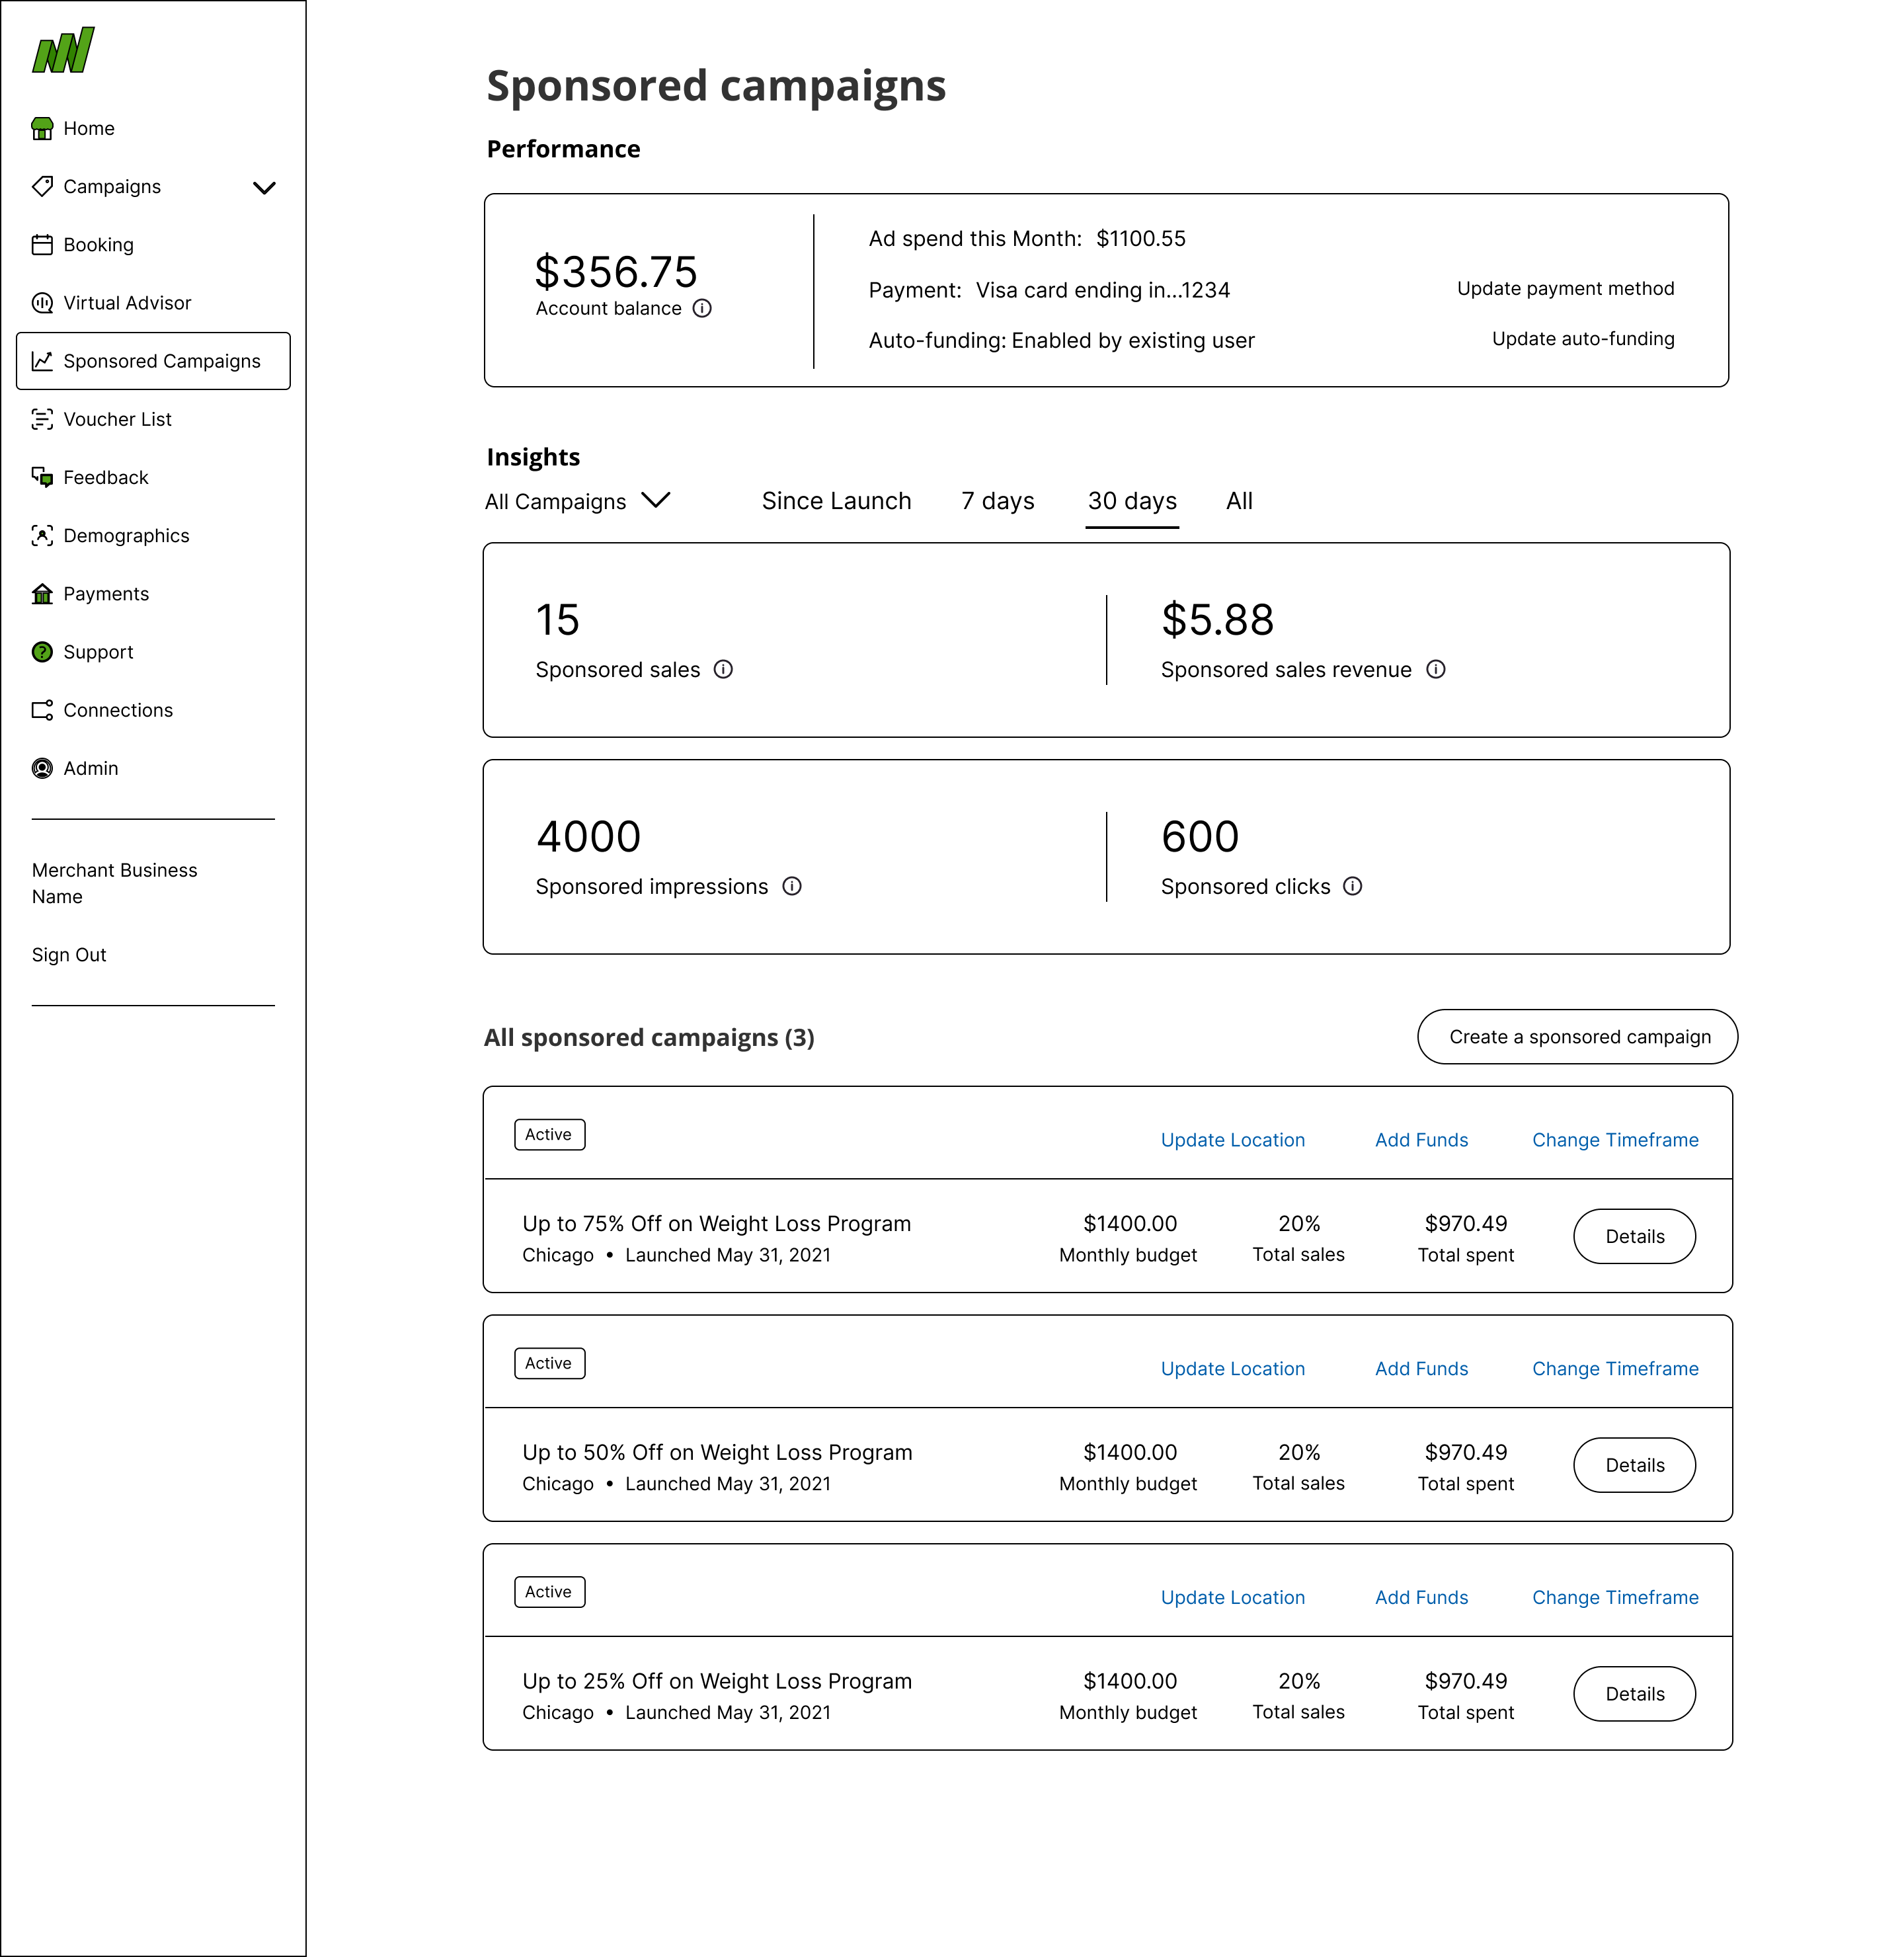Click Update Location on 25% Off campaign

tap(1232, 1598)
